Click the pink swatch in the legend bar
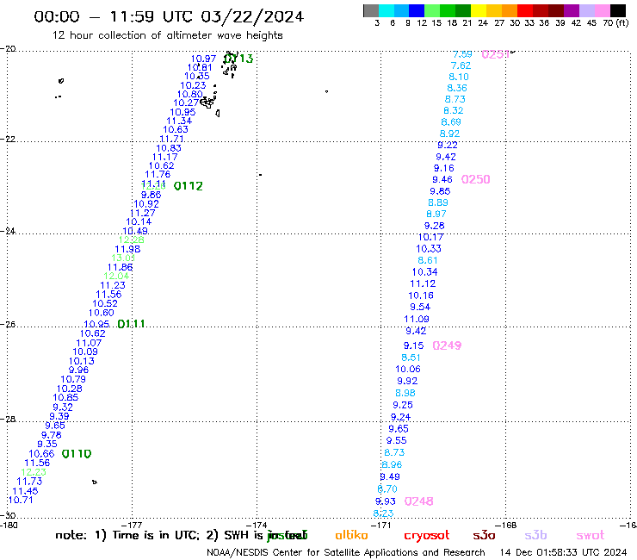 click(602, 10)
